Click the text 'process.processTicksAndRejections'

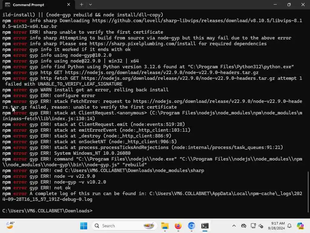[x=124, y=147]
